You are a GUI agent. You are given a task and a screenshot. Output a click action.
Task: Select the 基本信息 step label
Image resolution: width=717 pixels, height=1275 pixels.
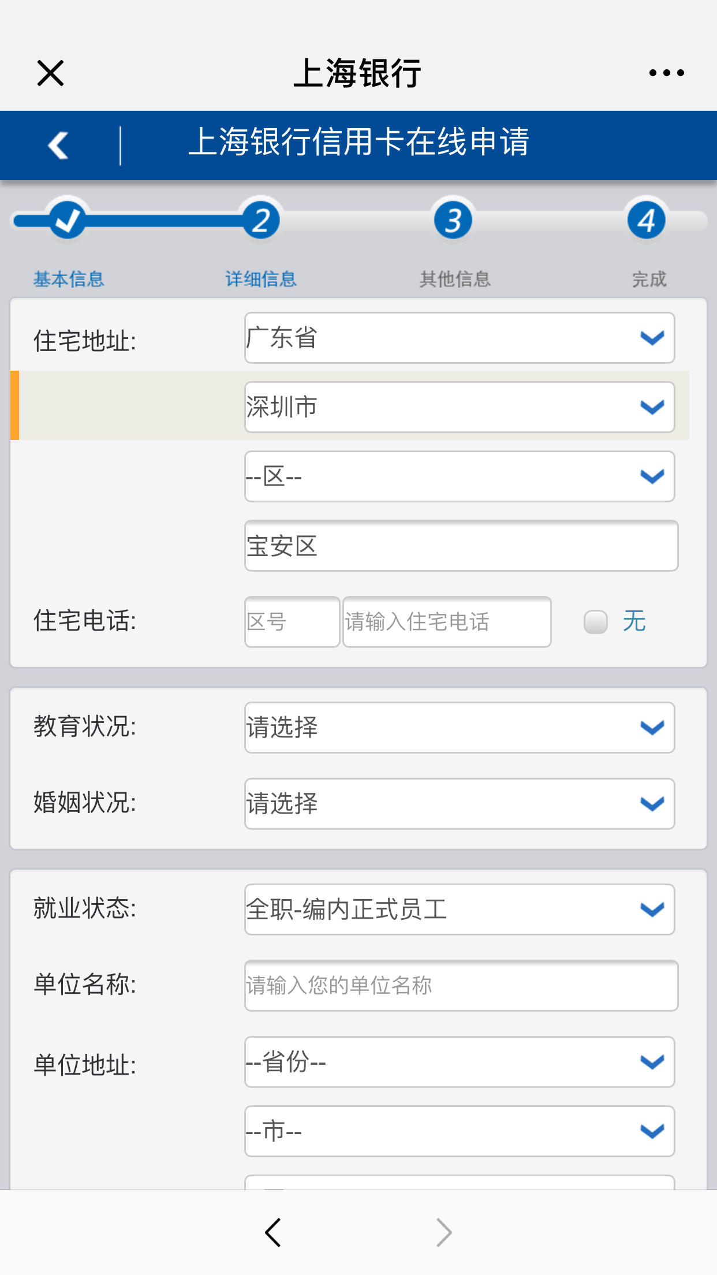pyautogui.click(x=69, y=279)
